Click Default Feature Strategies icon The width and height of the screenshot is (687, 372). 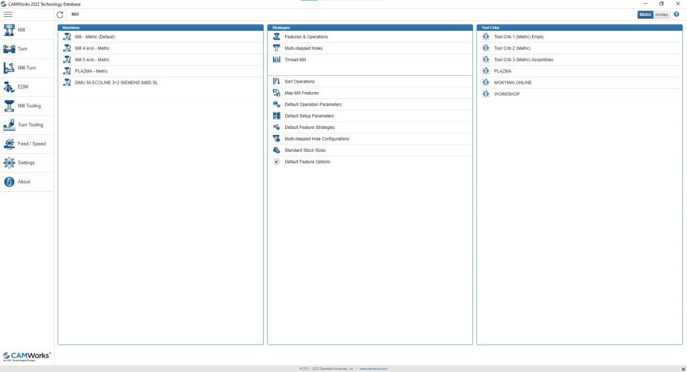[x=276, y=127]
